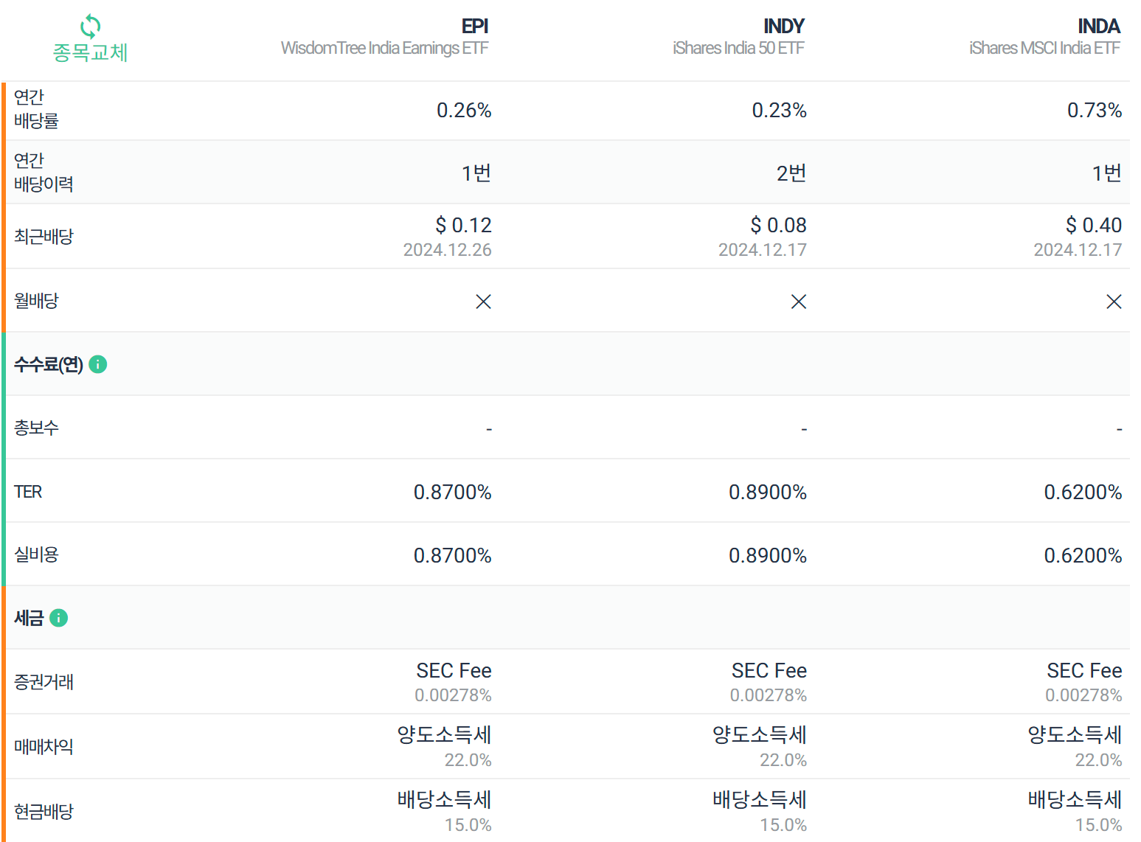Open the info icon next to 세금
This screenshot has height=842, width=1141.
pyautogui.click(x=59, y=618)
